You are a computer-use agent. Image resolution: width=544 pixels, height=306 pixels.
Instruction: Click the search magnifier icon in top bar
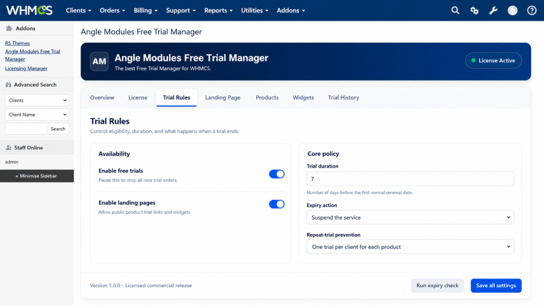pos(455,10)
